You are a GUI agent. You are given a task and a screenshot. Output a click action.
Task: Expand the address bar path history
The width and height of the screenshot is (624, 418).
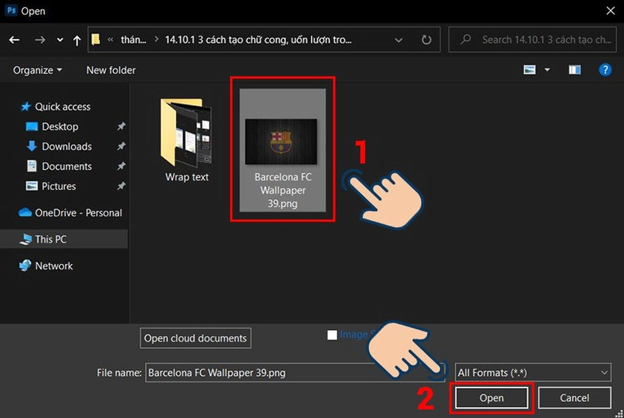point(399,40)
